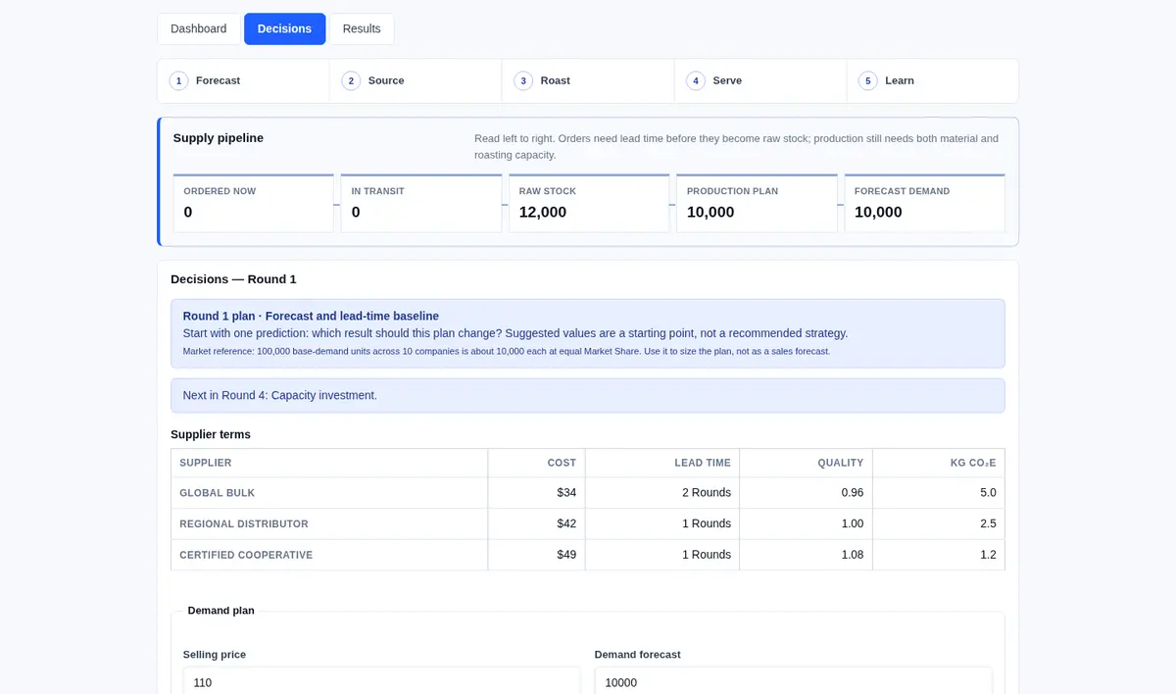Click the Raw Stock pipeline card
The image size is (1176, 694).
[x=589, y=203]
